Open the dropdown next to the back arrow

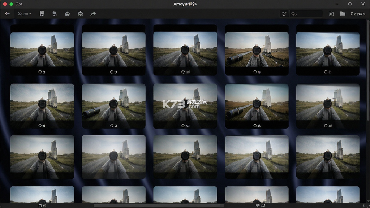(x=24, y=14)
